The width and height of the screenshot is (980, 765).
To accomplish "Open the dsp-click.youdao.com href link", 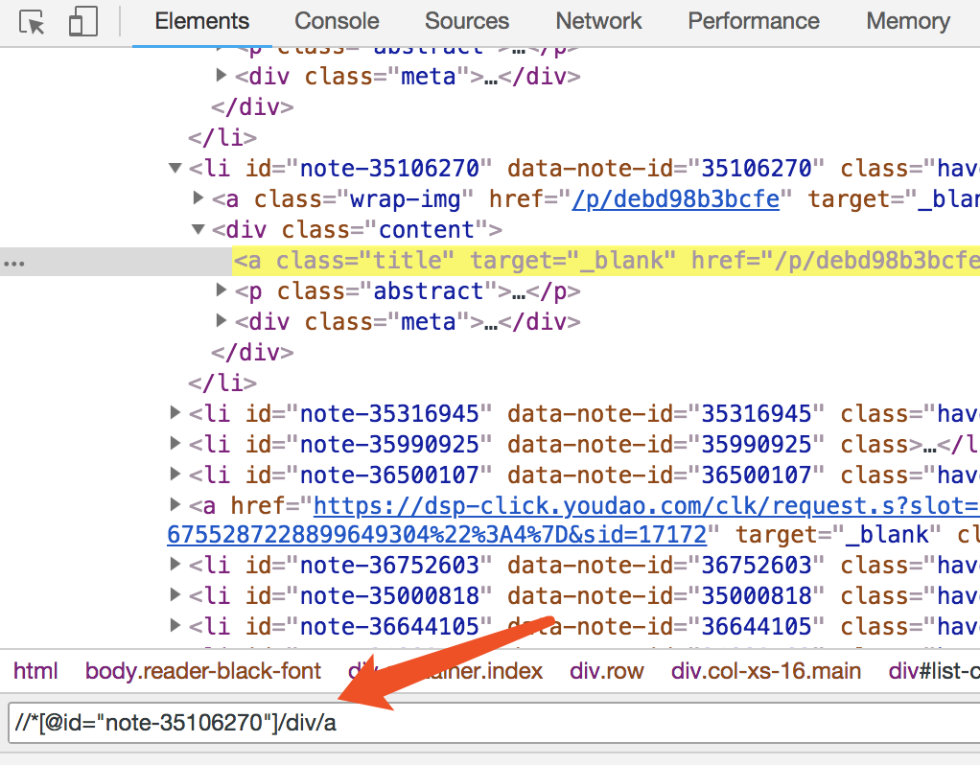I will click(x=646, y=505).
